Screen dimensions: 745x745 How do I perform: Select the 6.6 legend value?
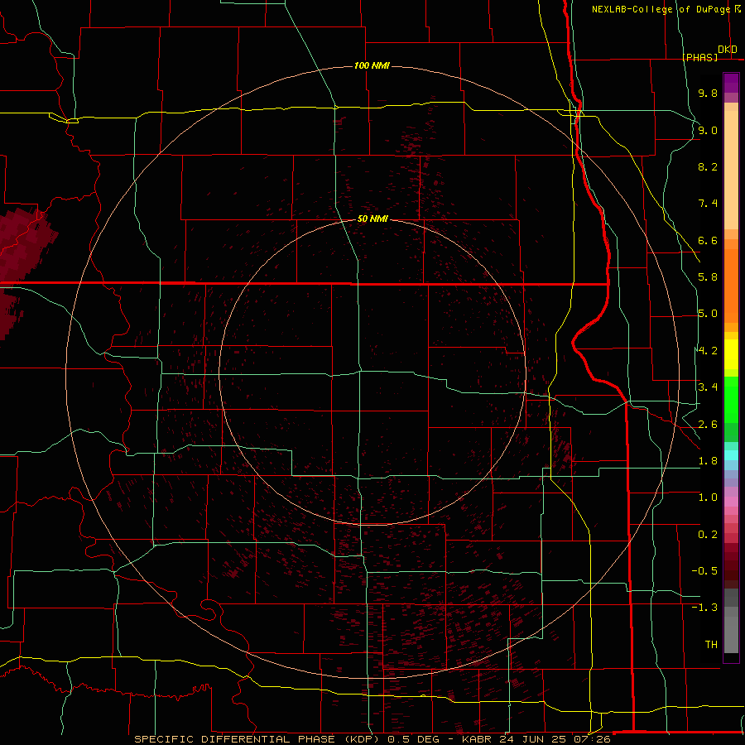click(708, 240)
